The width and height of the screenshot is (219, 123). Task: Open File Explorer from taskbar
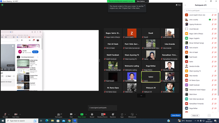52,121
